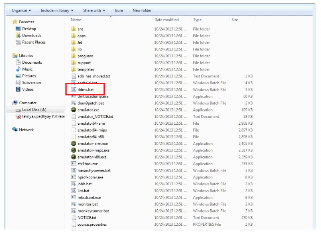
Task: Select the support folder icon
Action: point(73,63)
